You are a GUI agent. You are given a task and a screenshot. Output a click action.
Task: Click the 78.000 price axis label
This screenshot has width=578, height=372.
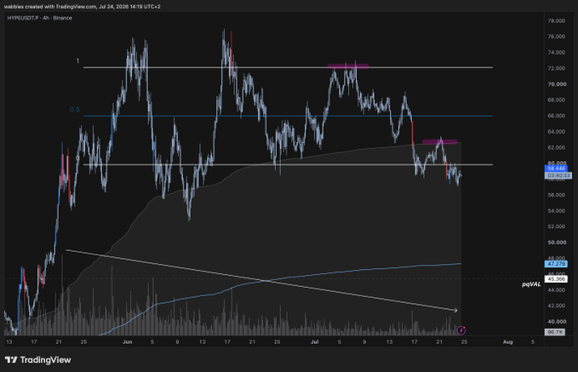(x=556, y=21)
